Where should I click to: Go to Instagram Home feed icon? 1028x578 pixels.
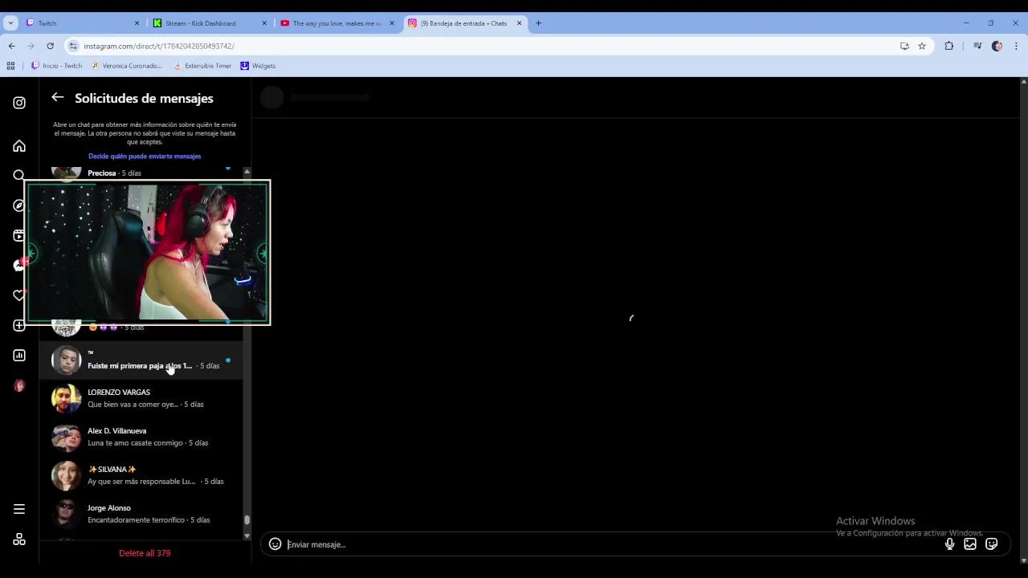point(19,146)
